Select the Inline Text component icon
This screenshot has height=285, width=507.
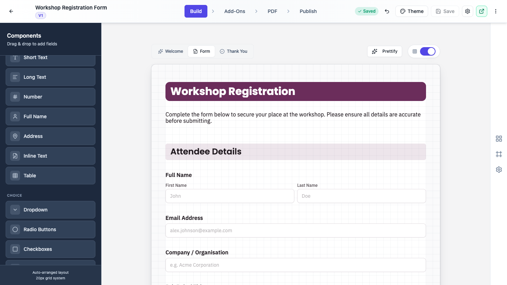coord(15,156)
